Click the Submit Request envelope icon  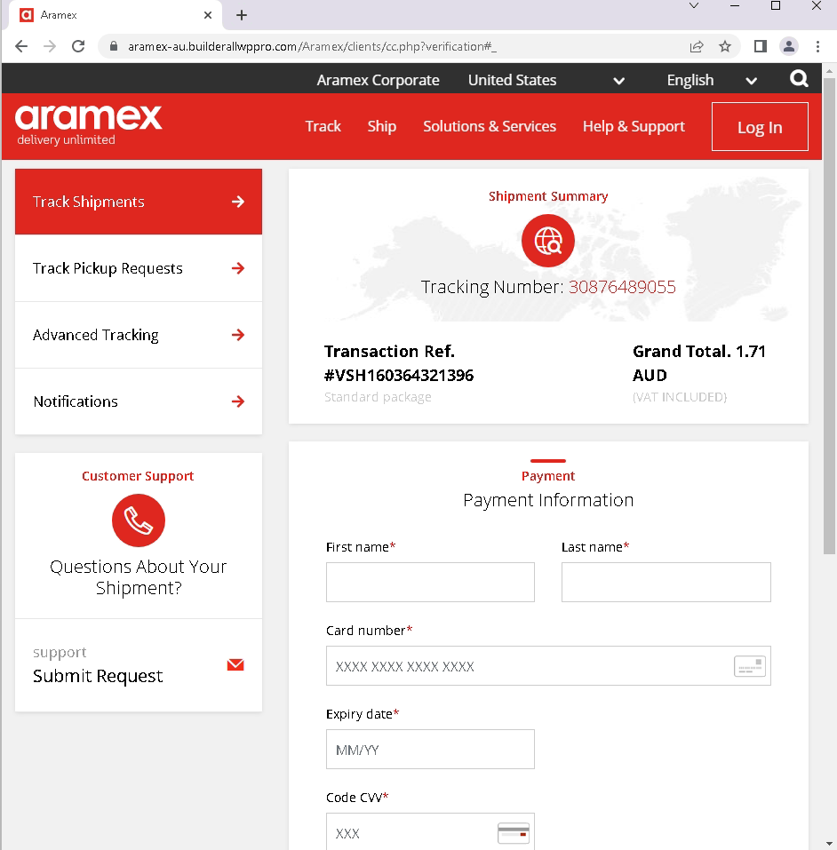[x=235, y=663]
